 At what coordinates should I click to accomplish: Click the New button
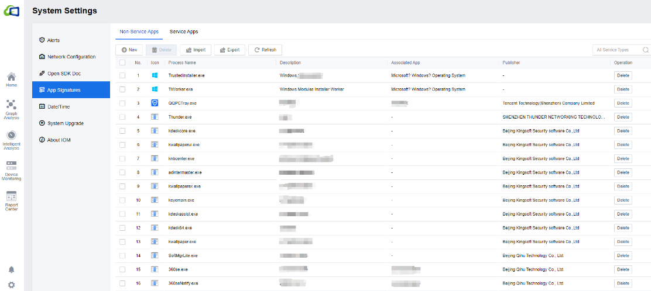[x=129, y=50]
